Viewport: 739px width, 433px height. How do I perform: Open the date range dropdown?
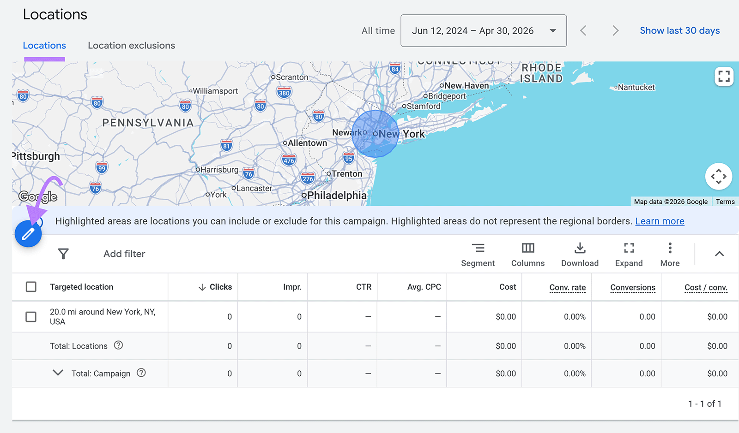484,30
